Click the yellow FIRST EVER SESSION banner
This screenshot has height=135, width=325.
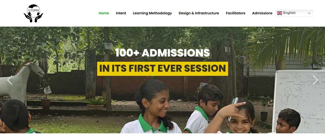[x=163, y=69]
